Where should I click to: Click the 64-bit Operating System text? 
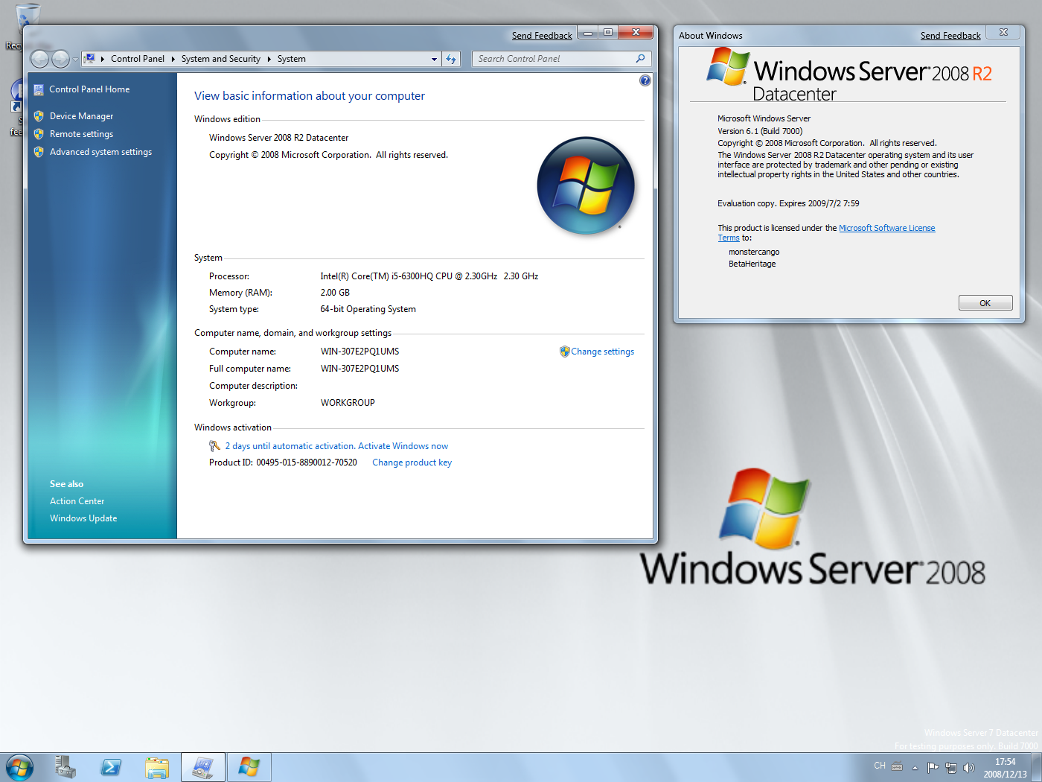click(368, 309)
